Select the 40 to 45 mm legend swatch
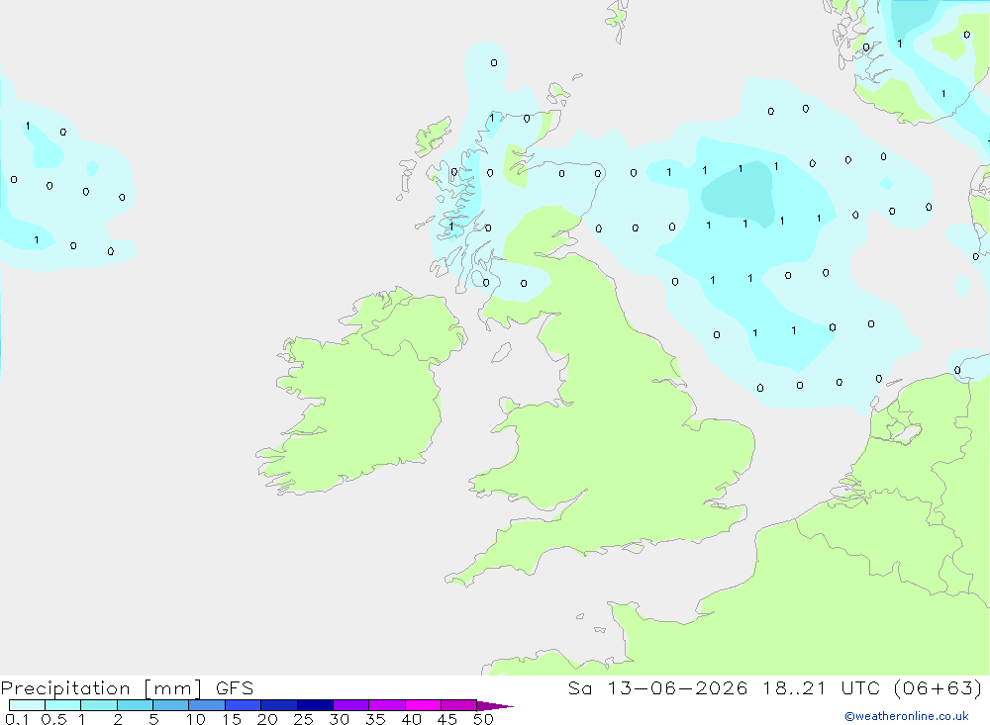Viewport: 990px width, 725px height. coord(423,705)
